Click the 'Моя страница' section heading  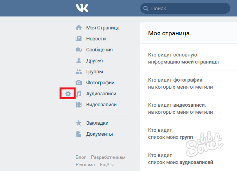point(169,33)
